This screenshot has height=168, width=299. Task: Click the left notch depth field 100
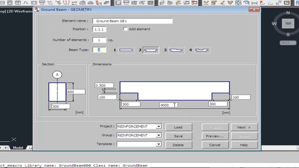(x=107, y=98)
